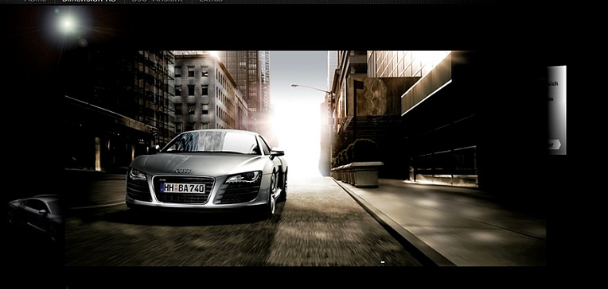608x289 pixels.
Task: Switch to the 360° Ansicht tab
Action: click(157, 1)
